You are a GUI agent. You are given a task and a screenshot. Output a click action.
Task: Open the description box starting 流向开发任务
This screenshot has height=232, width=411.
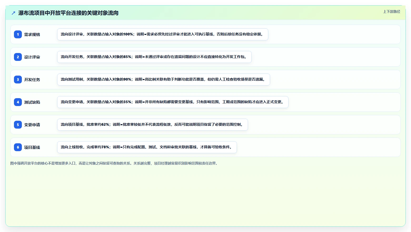(154, 57)
